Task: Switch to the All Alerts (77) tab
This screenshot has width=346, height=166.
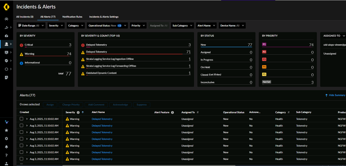Action: tap(48, 17)
